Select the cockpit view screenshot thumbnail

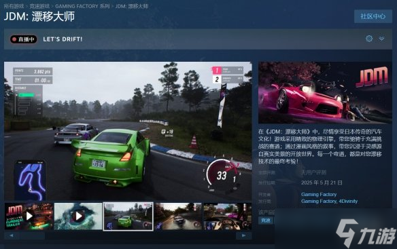coord(227,216)
